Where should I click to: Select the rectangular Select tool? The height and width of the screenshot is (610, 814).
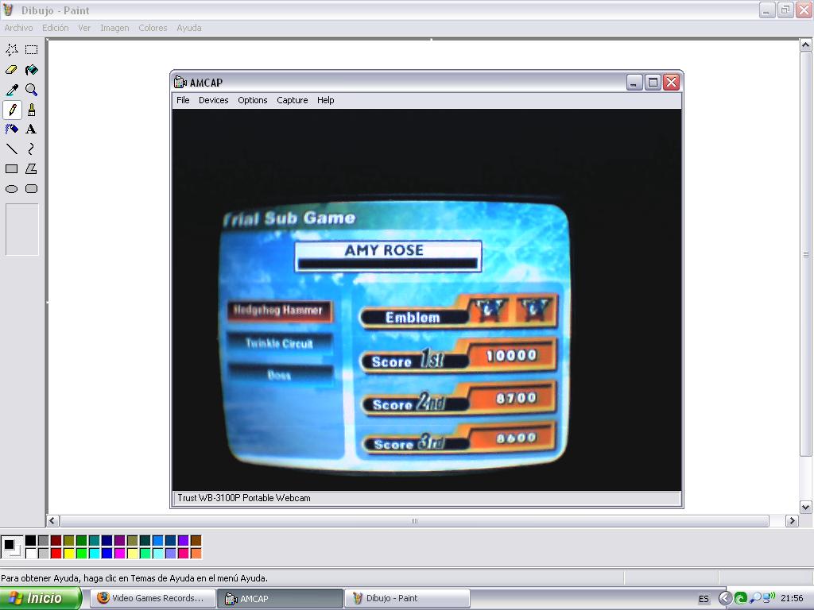click(x=31, y=49)
